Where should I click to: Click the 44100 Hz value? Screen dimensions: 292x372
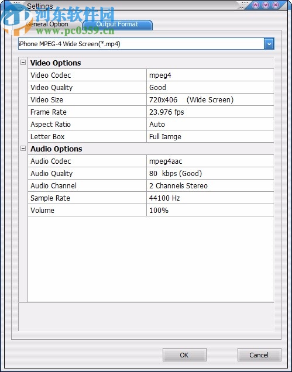(x=210, y=198)
